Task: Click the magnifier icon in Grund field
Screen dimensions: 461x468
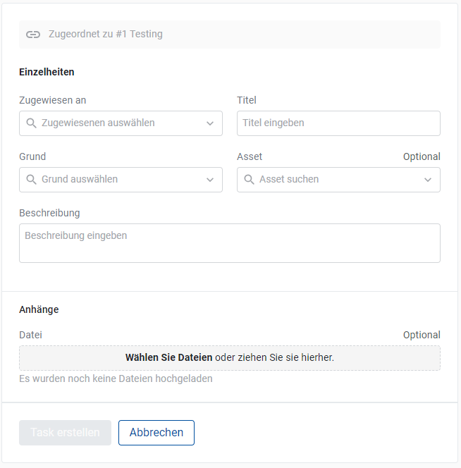Action: (x=31, y=179)
